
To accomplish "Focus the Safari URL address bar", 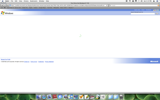I will click(x=59, y=5).
